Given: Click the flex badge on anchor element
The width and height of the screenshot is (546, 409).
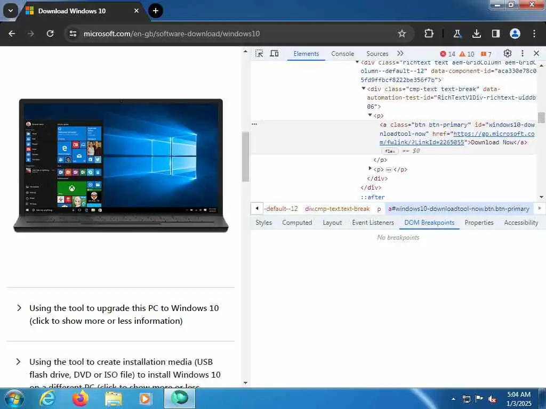Looking at the screenshot, I should click(390, 151).
